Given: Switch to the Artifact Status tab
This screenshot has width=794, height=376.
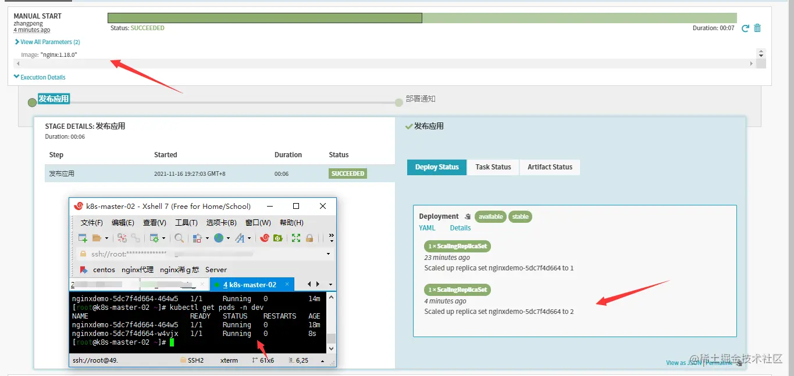Looking at the screenshot, I should (x=550, y=167).
